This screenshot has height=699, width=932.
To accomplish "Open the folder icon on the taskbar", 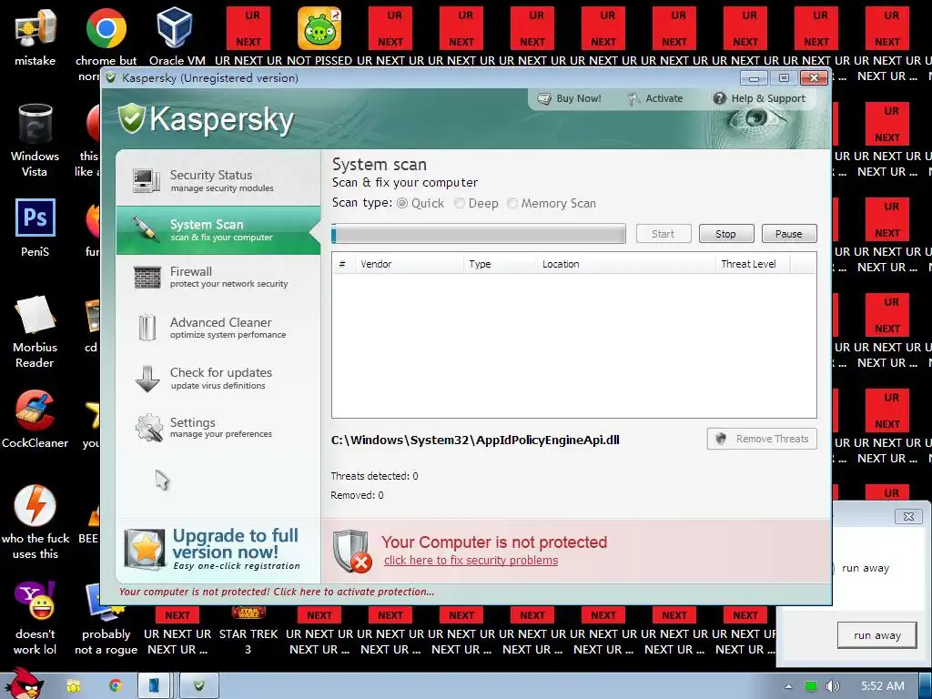I will [74, 686].
